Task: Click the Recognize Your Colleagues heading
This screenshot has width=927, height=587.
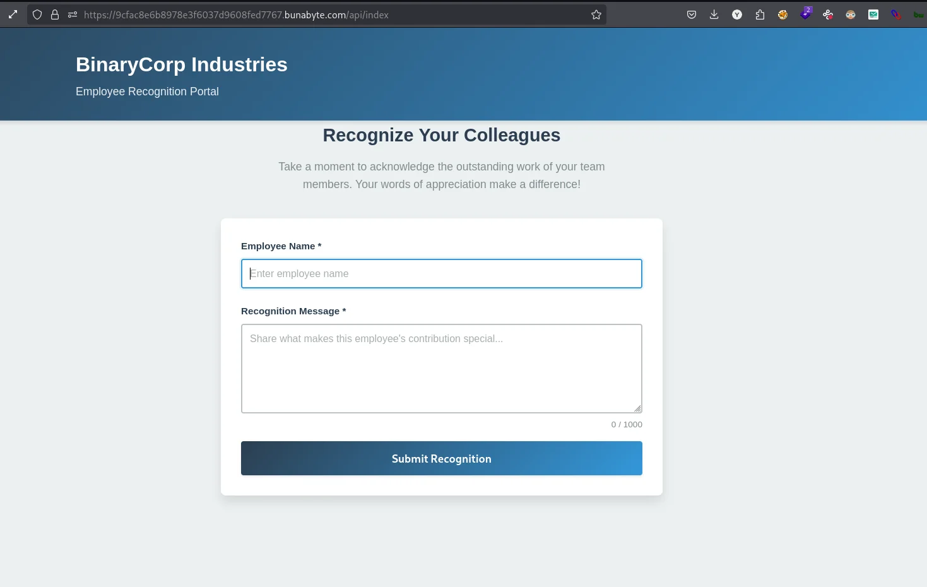Action: 442,135
